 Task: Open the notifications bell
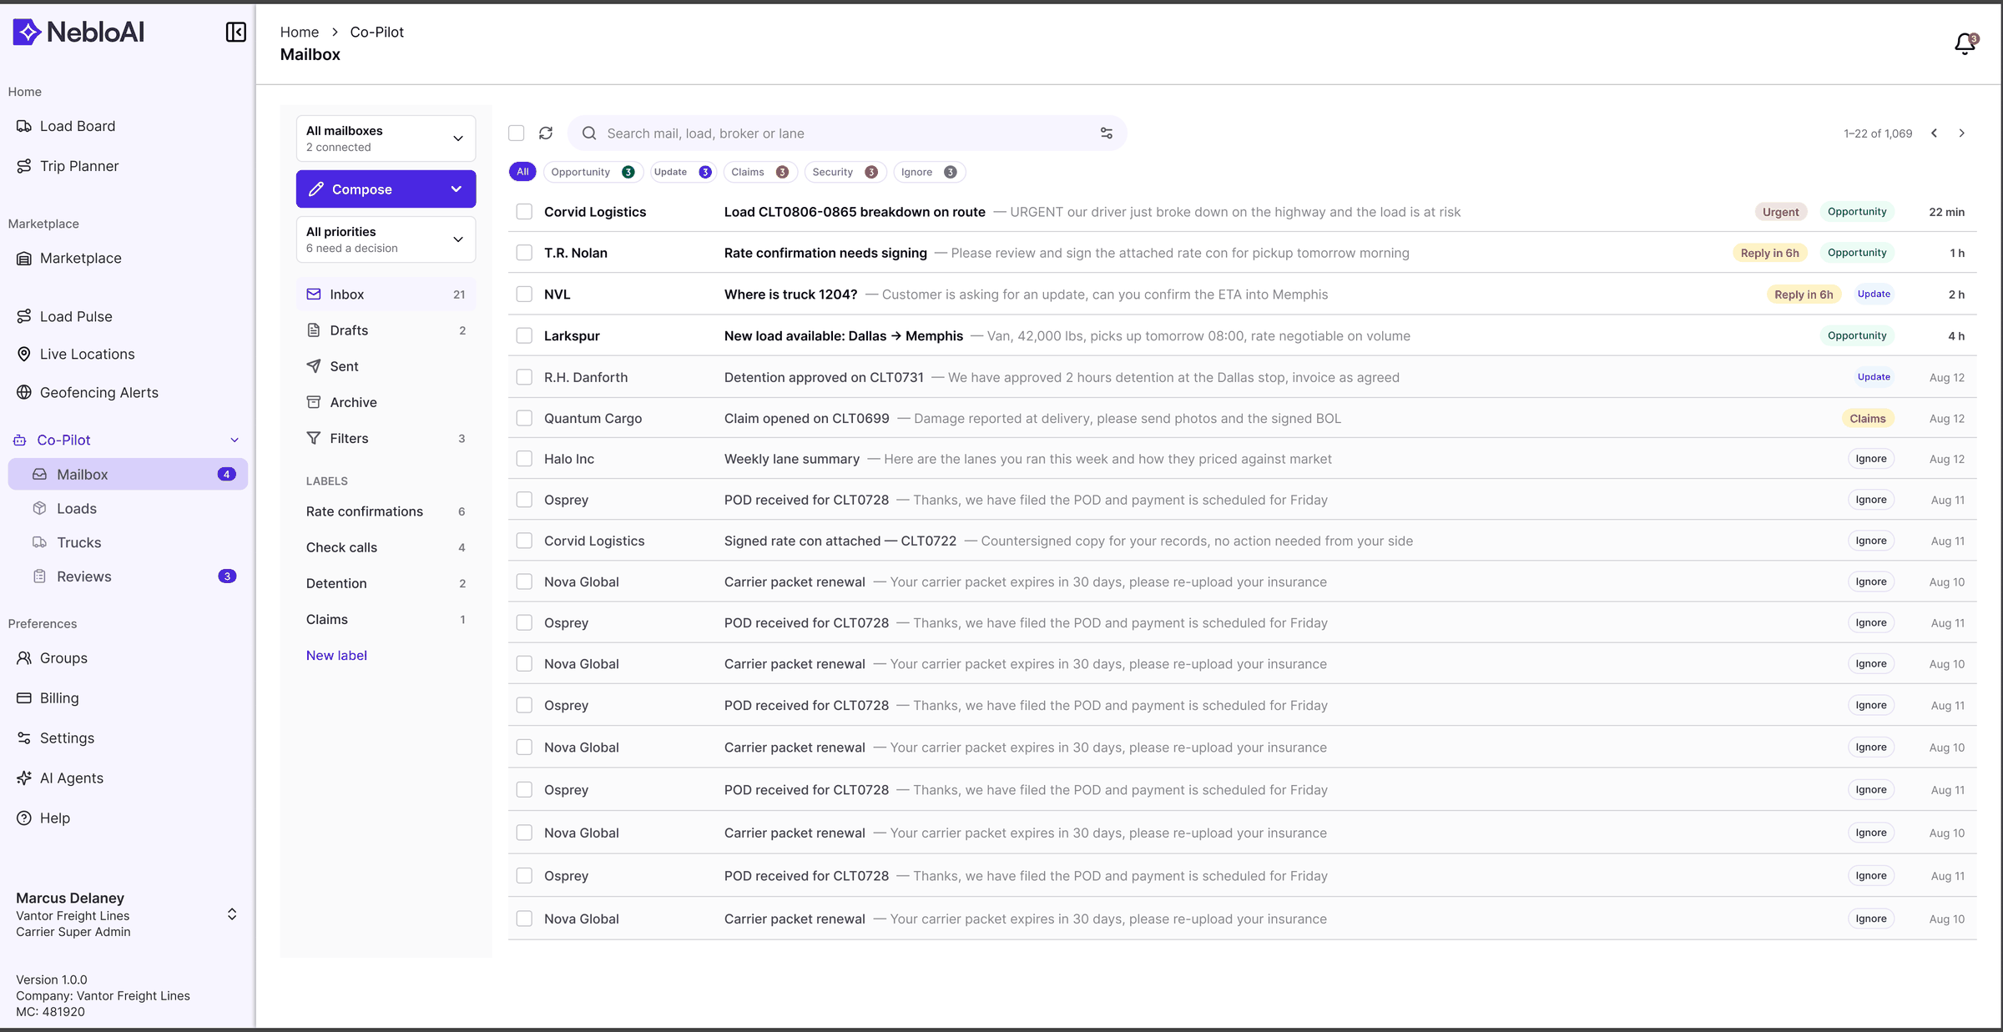point(1965,43)
